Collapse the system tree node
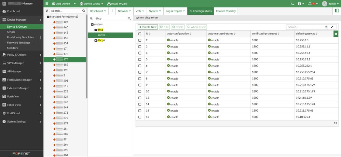 pyautogui.click(x=93, y=25)
